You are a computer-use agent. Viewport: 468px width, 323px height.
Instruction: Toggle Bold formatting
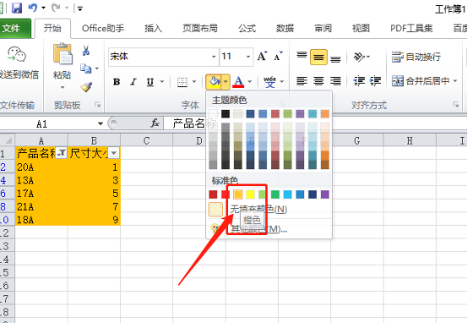[117, 81]
